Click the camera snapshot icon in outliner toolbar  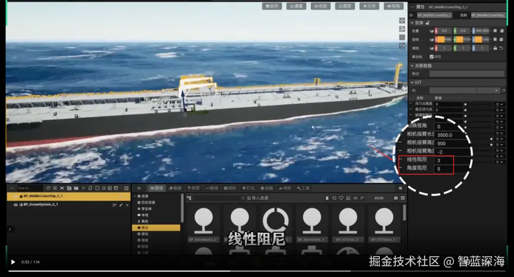pos(69,188)
